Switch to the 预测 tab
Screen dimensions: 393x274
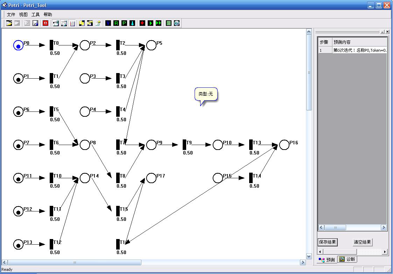(x=327, y=260)
